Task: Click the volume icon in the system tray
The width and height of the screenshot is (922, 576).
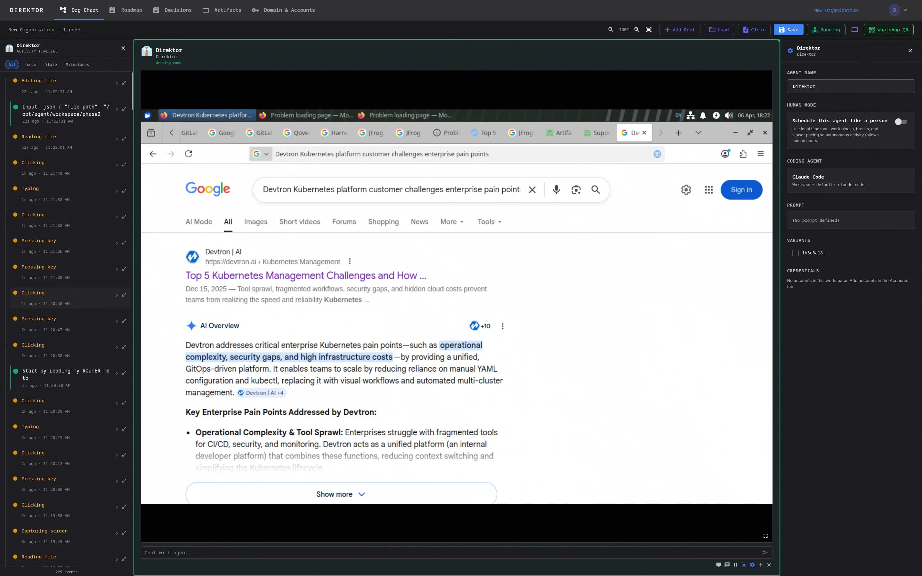Action: (x=728, y=116)
